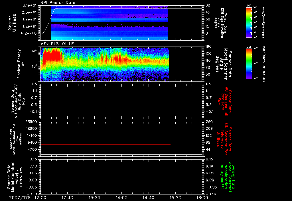Click the 12:40 time axis label
The image size is (292, 201).
pyautogui.click(x=67, y=198)
